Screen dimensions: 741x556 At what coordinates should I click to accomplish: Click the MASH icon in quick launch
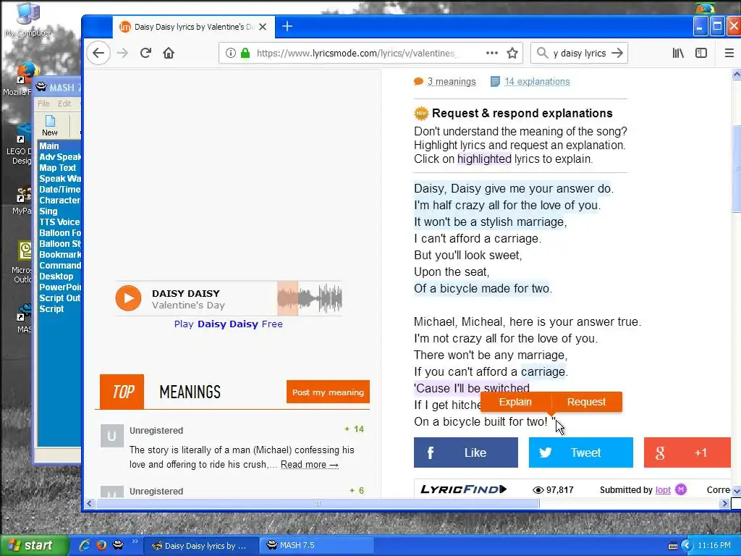[x=118, y=545]
